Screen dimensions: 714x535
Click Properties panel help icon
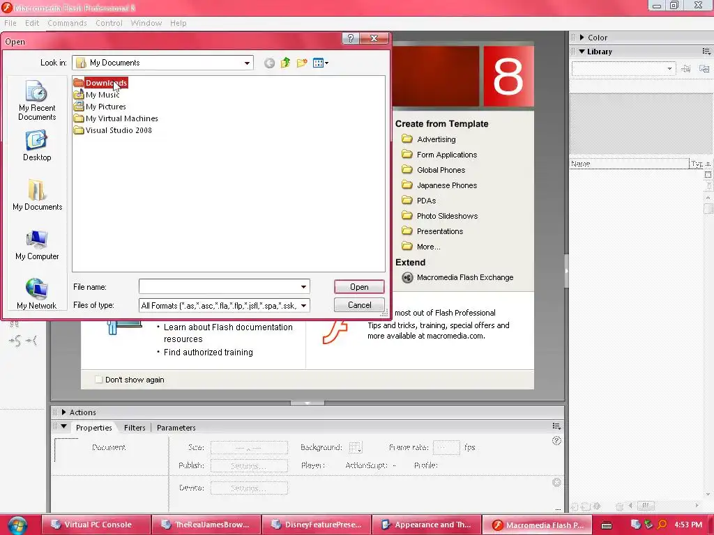556,440
